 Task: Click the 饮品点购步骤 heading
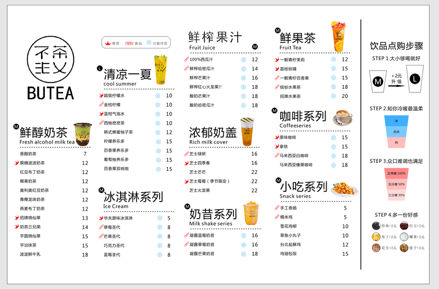tap(396, 46)
